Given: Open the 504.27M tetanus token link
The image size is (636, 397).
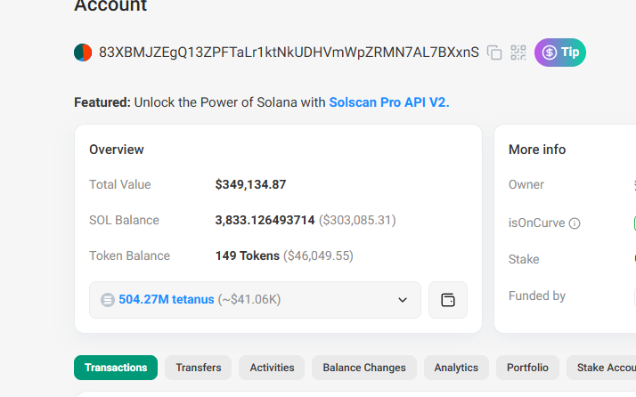Looking at the screenshot, I should coord(167,299).
